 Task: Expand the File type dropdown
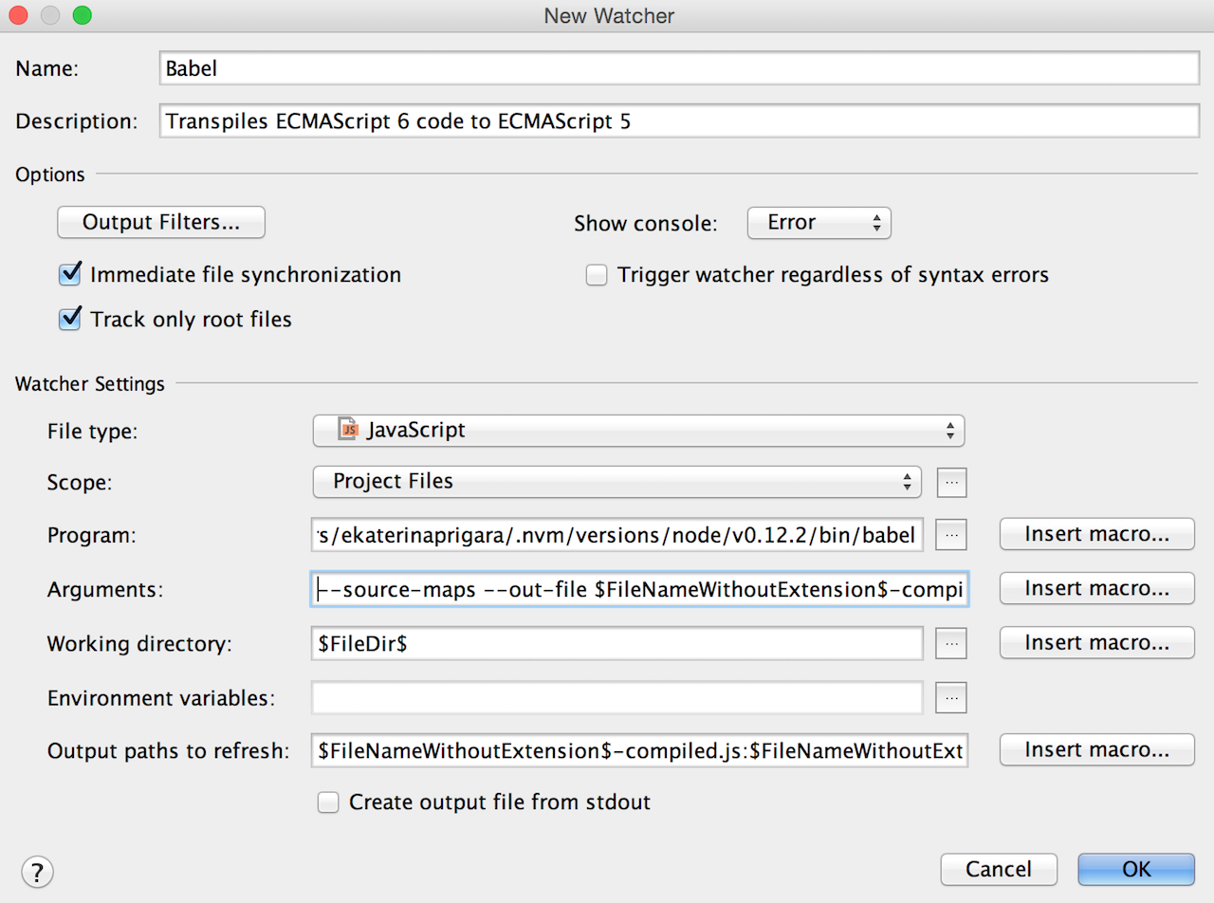point(638,430)
